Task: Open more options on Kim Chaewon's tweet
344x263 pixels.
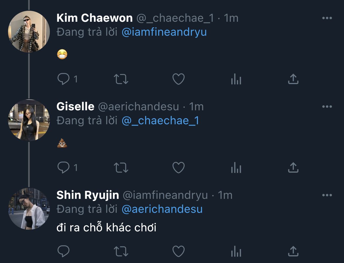Action: (327, 18)
